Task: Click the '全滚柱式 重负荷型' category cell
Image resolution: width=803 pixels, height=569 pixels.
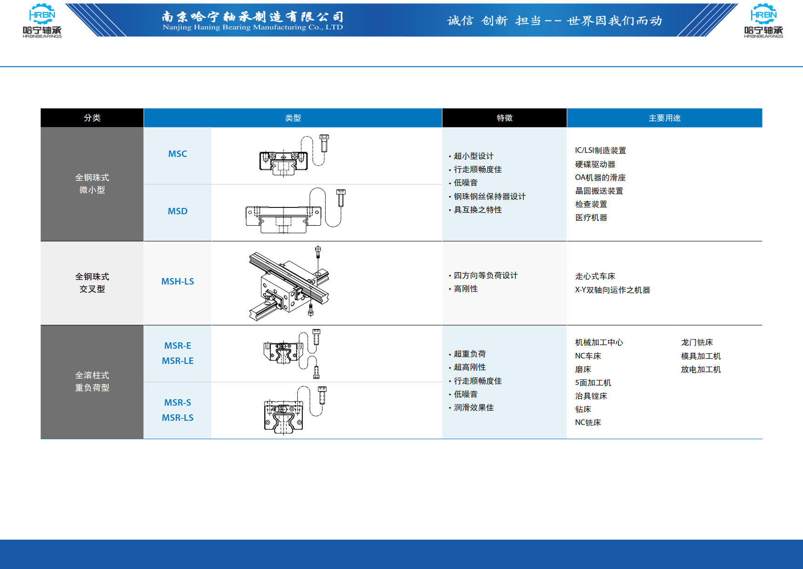Action: pos(92,382)
